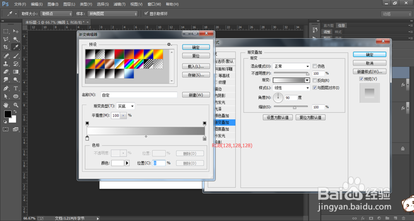Toggle Quick Mask mode icon
Screen dimensions: 414x221
click(x=6, y=129)
